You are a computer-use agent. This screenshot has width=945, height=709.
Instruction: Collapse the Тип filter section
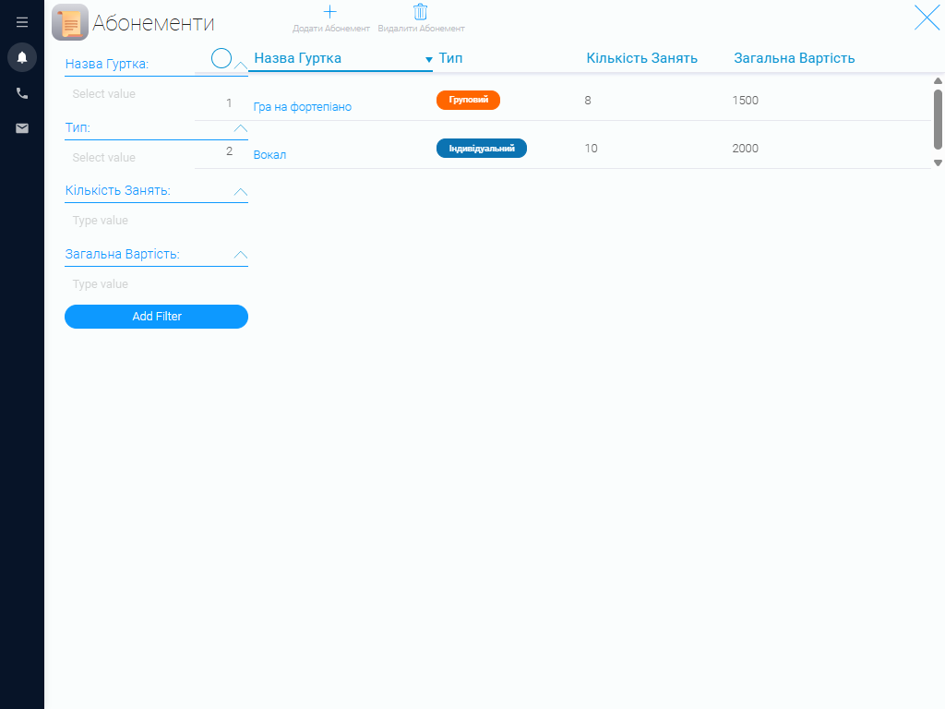point(241,128)
